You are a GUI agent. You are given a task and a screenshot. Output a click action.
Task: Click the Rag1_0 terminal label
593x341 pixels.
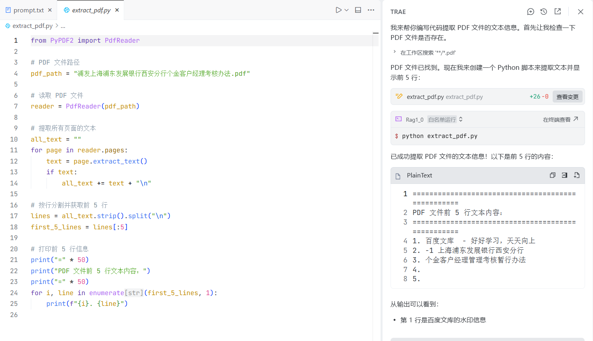[415, 119]
